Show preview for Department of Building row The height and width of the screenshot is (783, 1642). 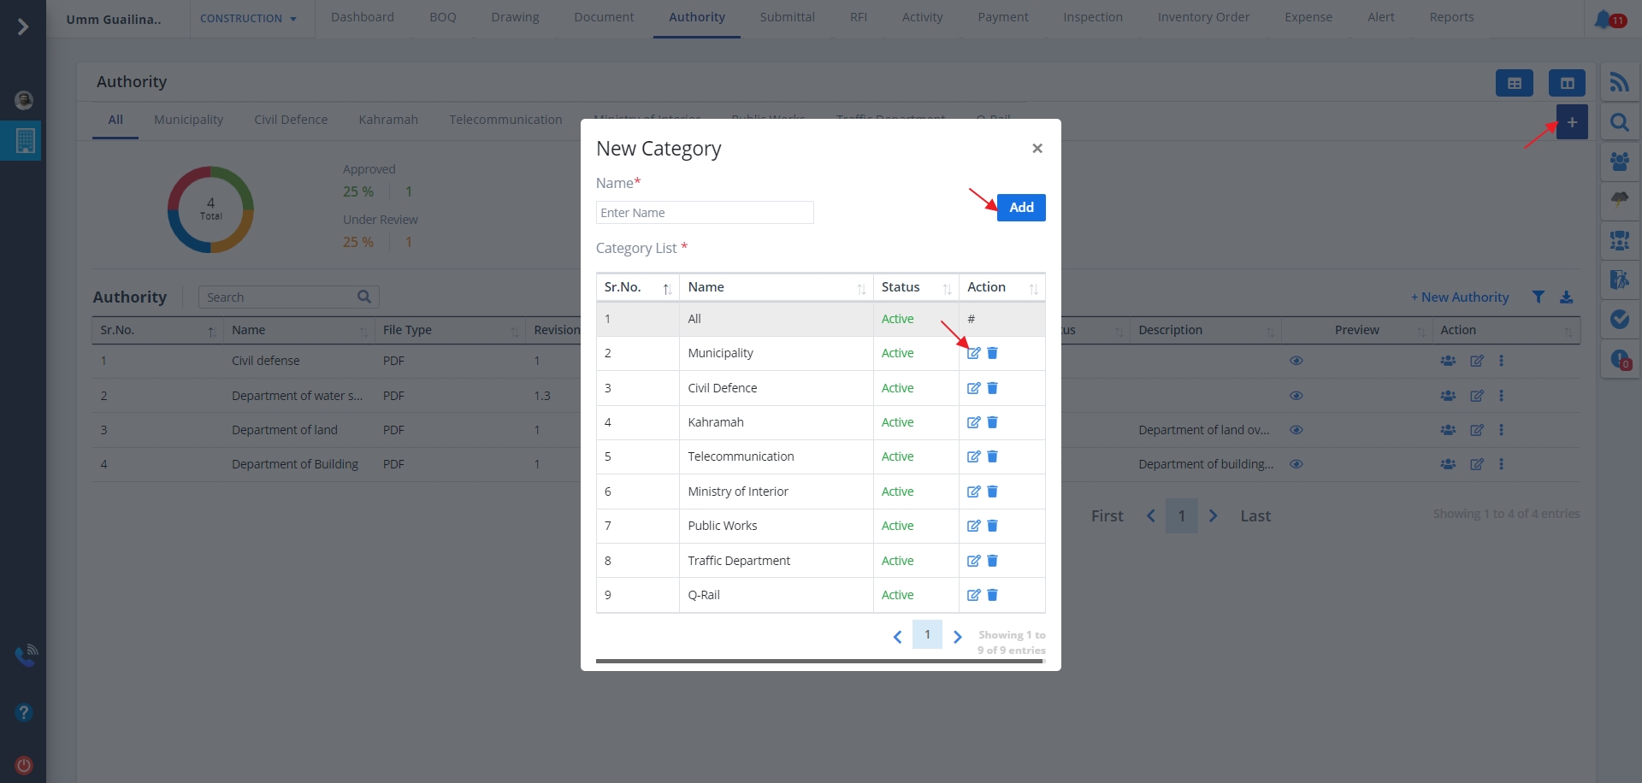coord(1296,464)
